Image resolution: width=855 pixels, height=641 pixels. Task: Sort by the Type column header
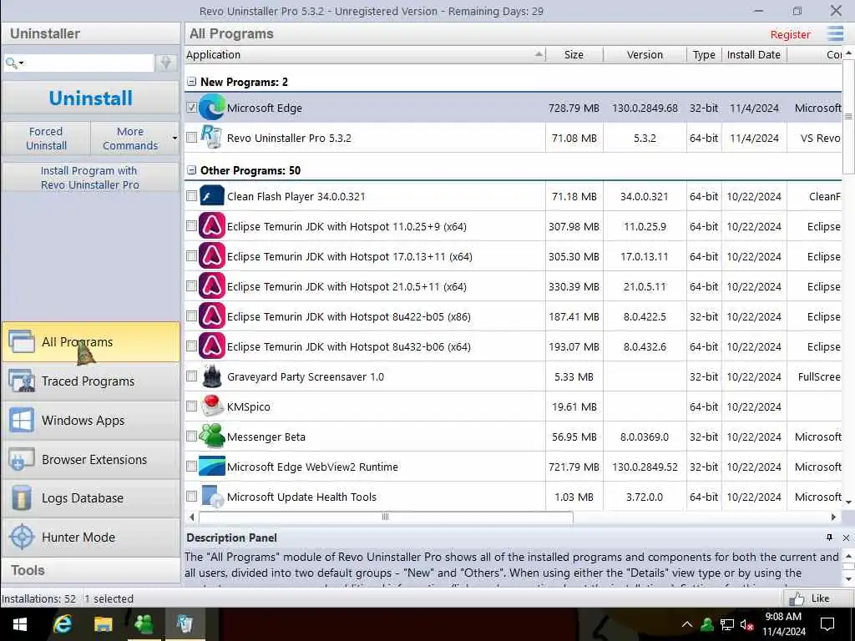click(703, 54)
